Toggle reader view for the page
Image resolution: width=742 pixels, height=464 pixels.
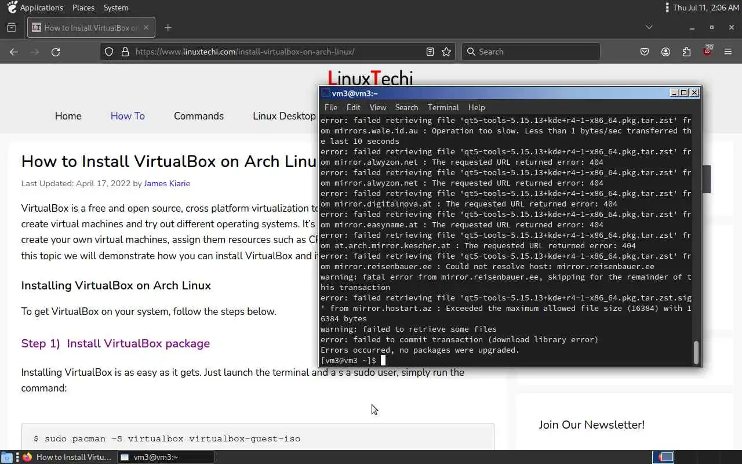pos(430,52)
